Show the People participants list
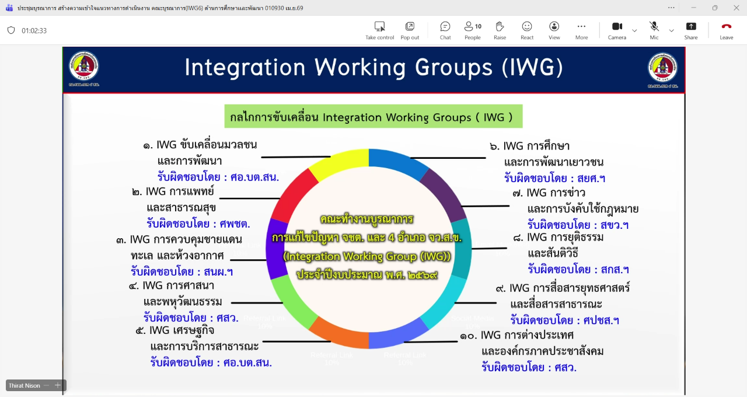The image size is (747, 397). pyautogui.click(x=472, y=30)
